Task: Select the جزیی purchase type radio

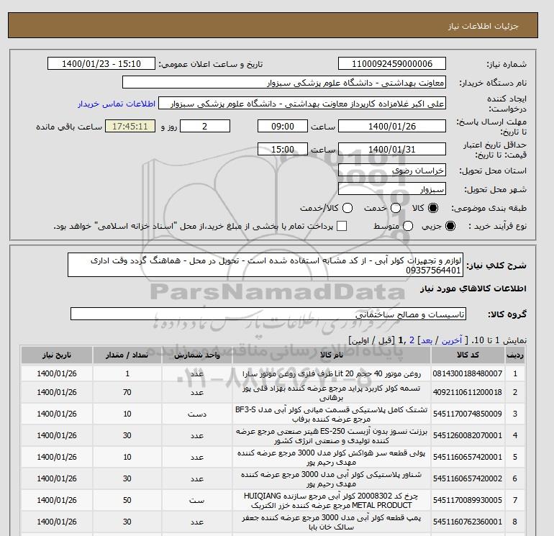Action: pyautogui.click(x=450, y=226)
